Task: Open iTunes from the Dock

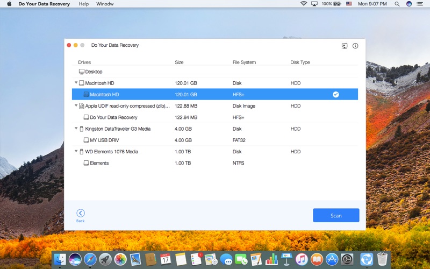Action: tap(302, 259)
